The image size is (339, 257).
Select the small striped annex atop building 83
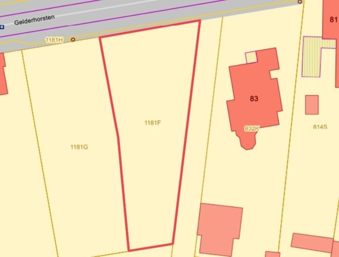click(x=251, y=57)
